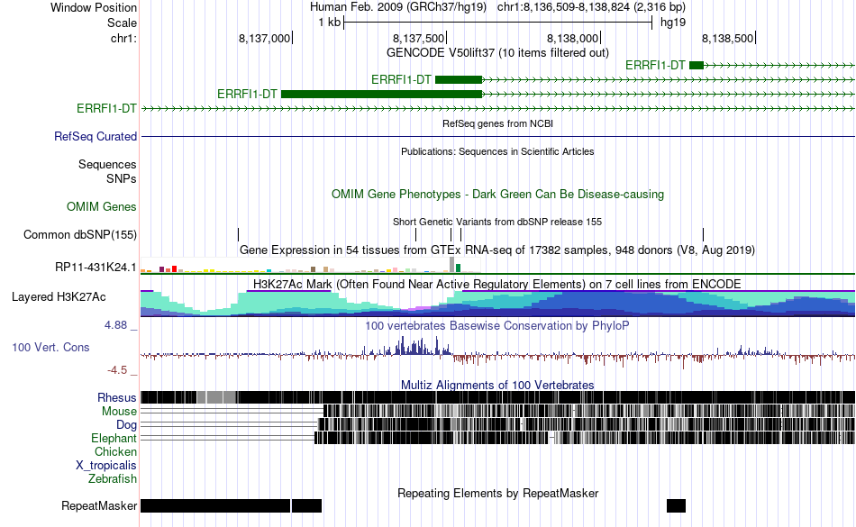Click the isolated right RepeatMasker block
Image resolution: width=856 pixels, height=527 pixels.
(x=676, y=505)
